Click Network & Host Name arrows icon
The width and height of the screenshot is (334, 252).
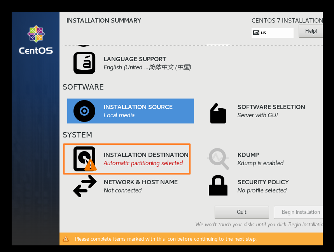[85, 186]
